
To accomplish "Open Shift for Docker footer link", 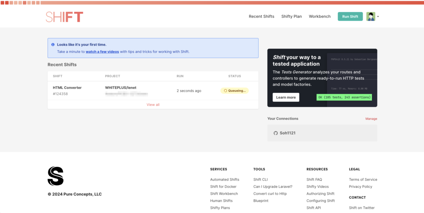I will tap(223, 187).
